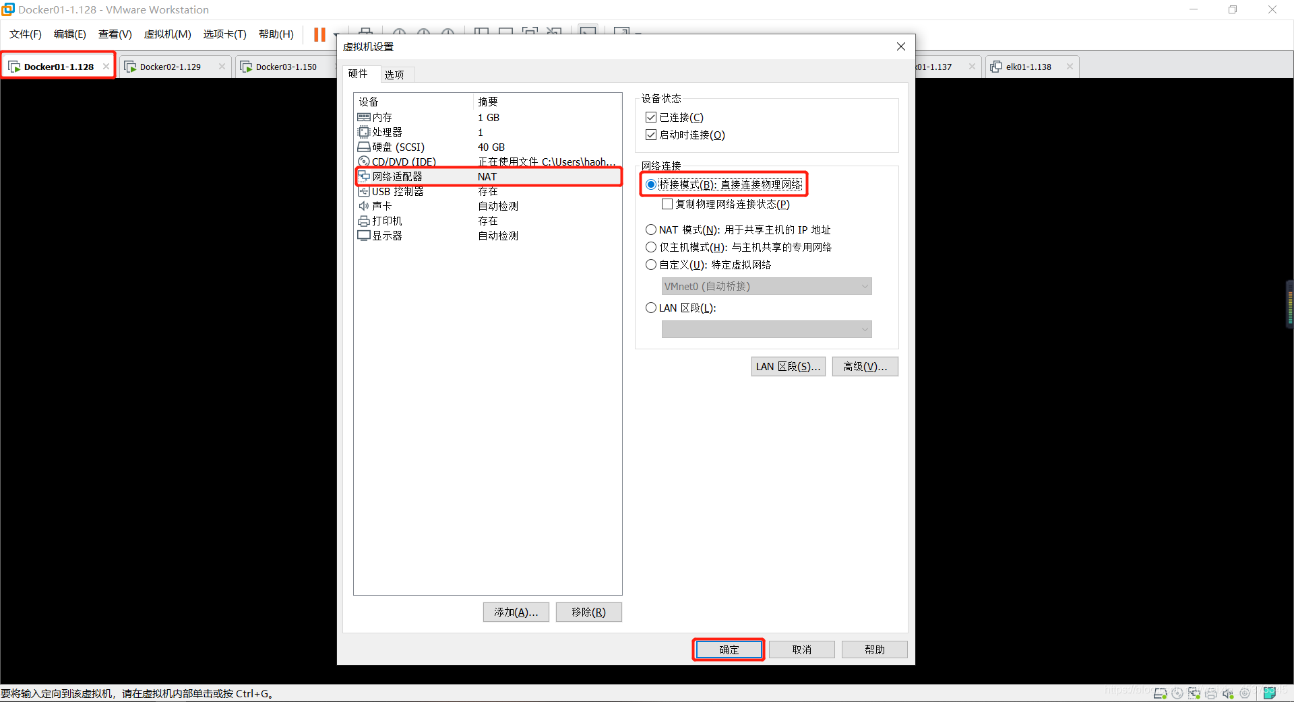Select the 显示器 自动检测 row
Screen dimensions: 1294x702
[x=488, y=236]
